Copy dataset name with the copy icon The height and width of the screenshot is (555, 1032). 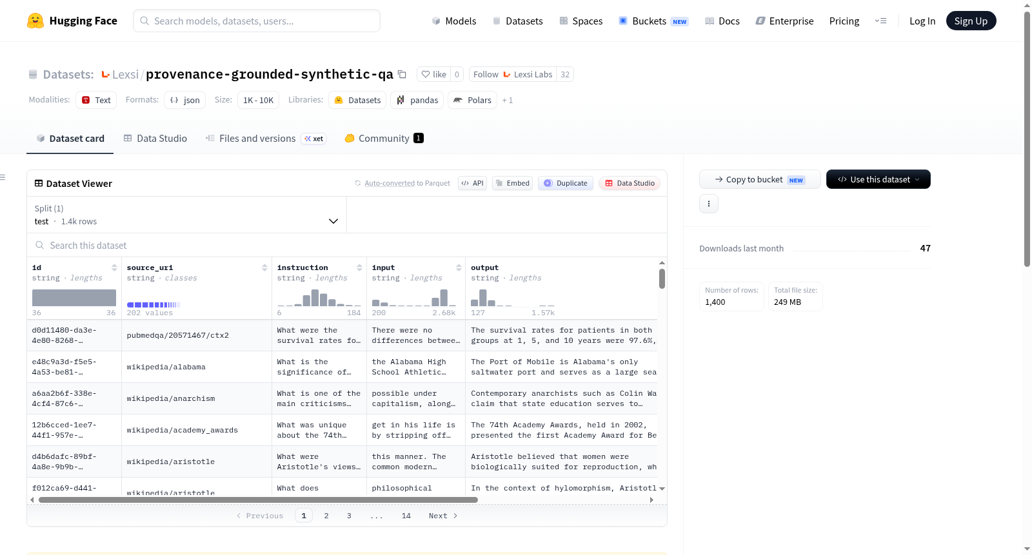pos(402,74)
